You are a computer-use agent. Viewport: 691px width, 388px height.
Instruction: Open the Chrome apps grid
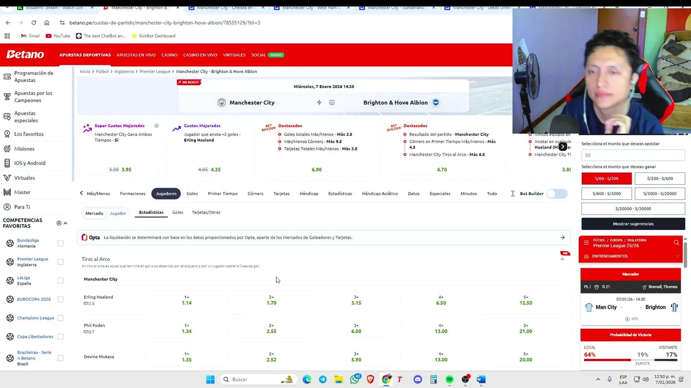point(7,36)
